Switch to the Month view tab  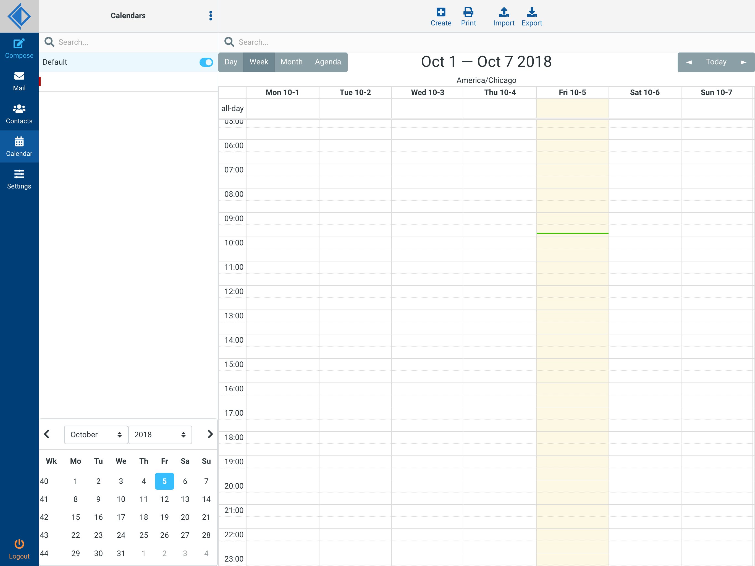(291, 62)
